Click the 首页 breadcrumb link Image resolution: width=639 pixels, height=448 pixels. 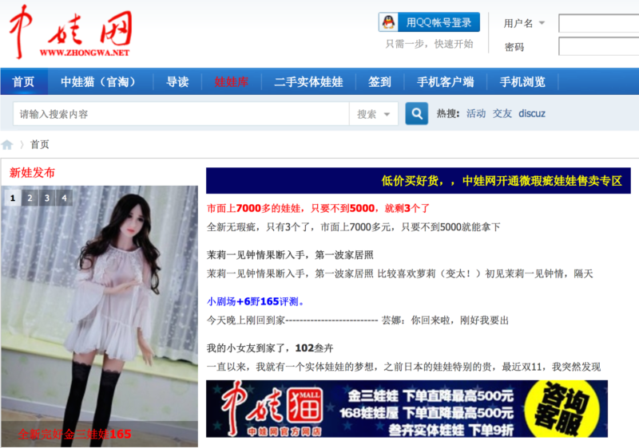click(39, 144)
